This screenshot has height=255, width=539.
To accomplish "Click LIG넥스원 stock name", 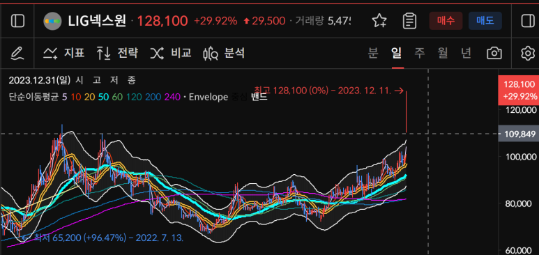I will pyautogui.click(x=97, y=21).
